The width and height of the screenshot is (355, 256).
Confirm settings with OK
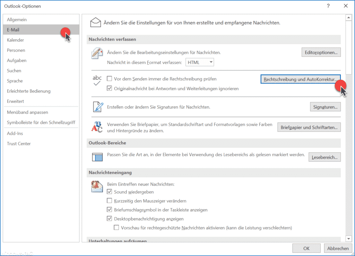pos(306,248)
